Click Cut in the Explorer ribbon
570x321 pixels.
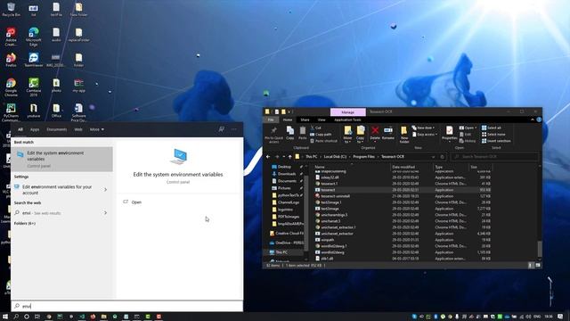click(315, 128)
